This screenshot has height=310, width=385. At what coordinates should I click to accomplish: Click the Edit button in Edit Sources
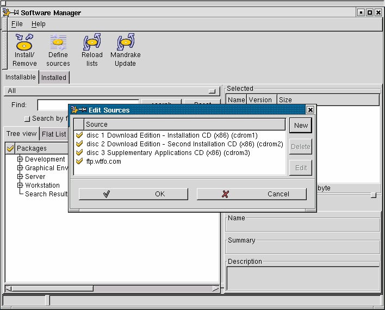tap(301, 168)
